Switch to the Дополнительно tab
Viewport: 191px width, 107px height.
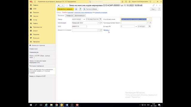80,16
